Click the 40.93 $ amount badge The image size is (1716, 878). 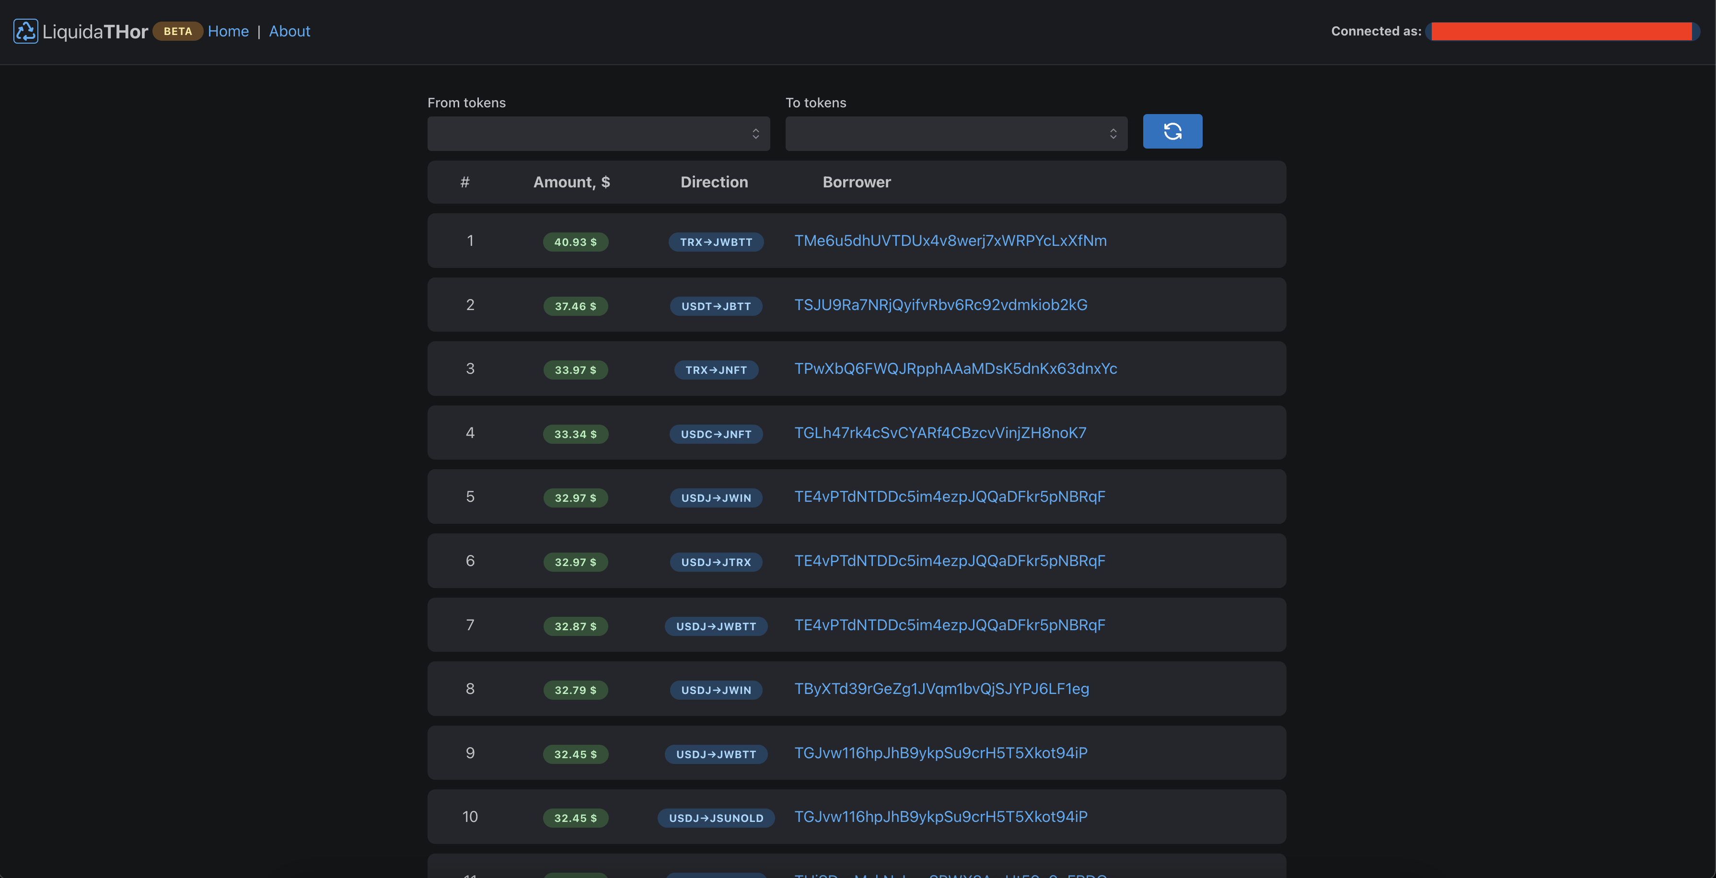click(x=575, y=242)
